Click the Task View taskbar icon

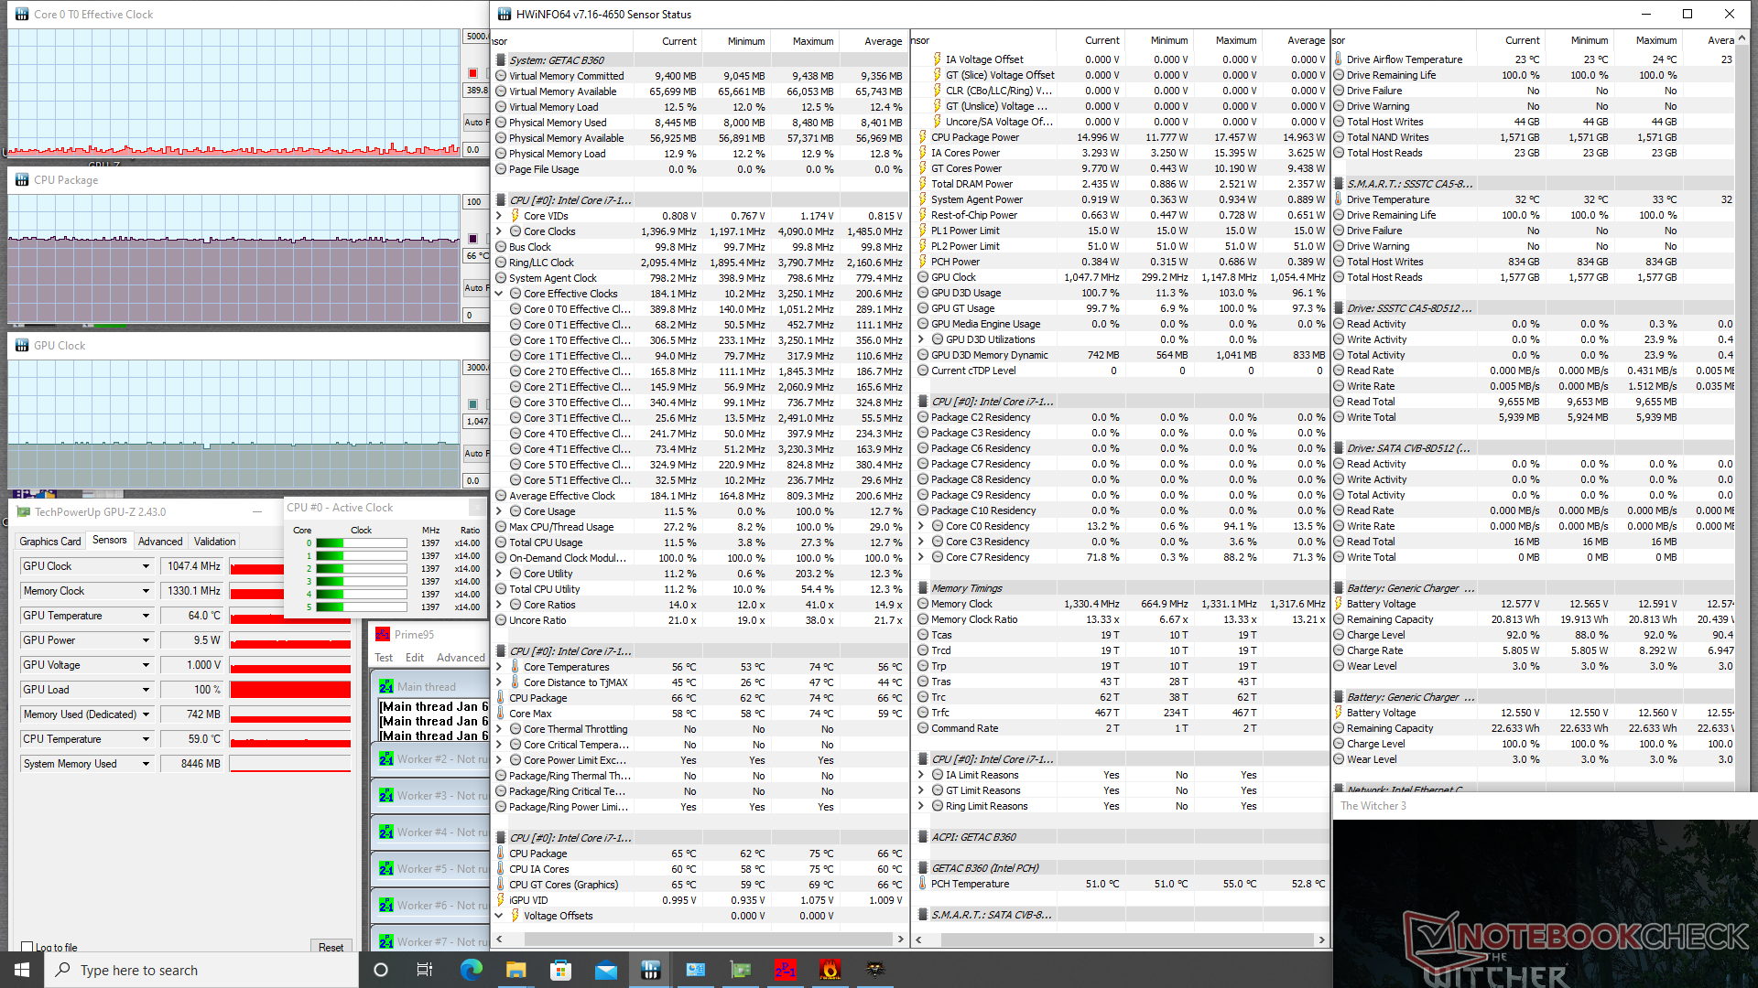(424, 970)
